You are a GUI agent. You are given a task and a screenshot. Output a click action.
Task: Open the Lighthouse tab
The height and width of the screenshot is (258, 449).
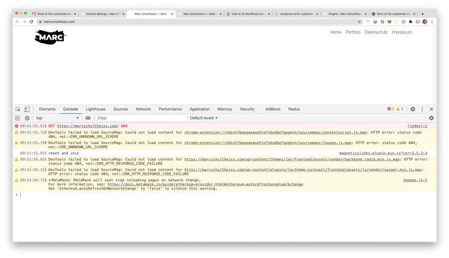[96, 109]
